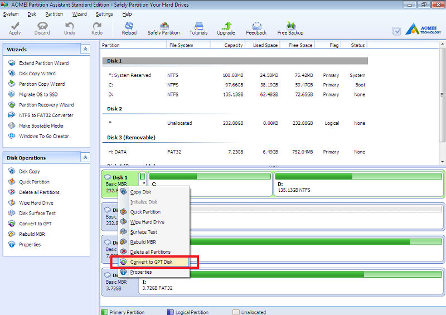Click the Partition Recovery Wizard icon
The width and height of the screenshot is (446, 315).
click(x=12, y=105)
